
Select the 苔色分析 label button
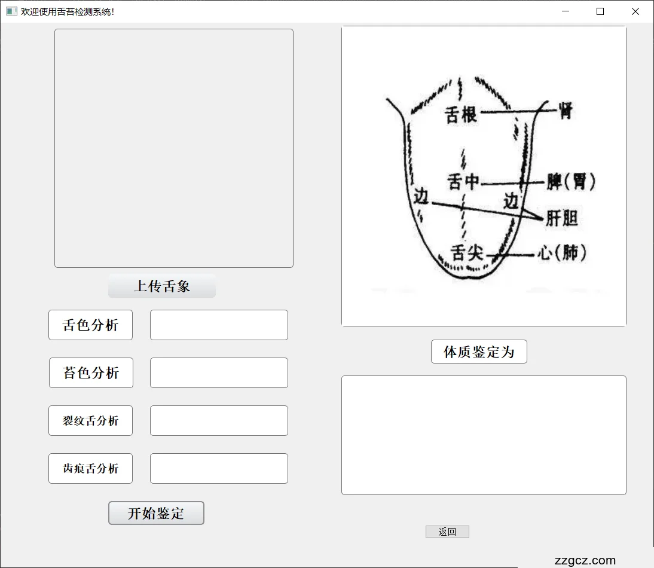point(91,373)
